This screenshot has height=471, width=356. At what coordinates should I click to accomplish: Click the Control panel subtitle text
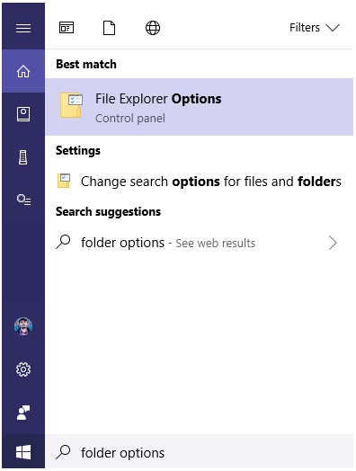tap(130, 119)
